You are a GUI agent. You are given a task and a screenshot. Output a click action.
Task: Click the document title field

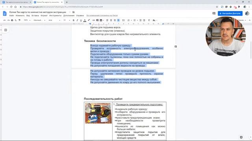tap(38, 12)
